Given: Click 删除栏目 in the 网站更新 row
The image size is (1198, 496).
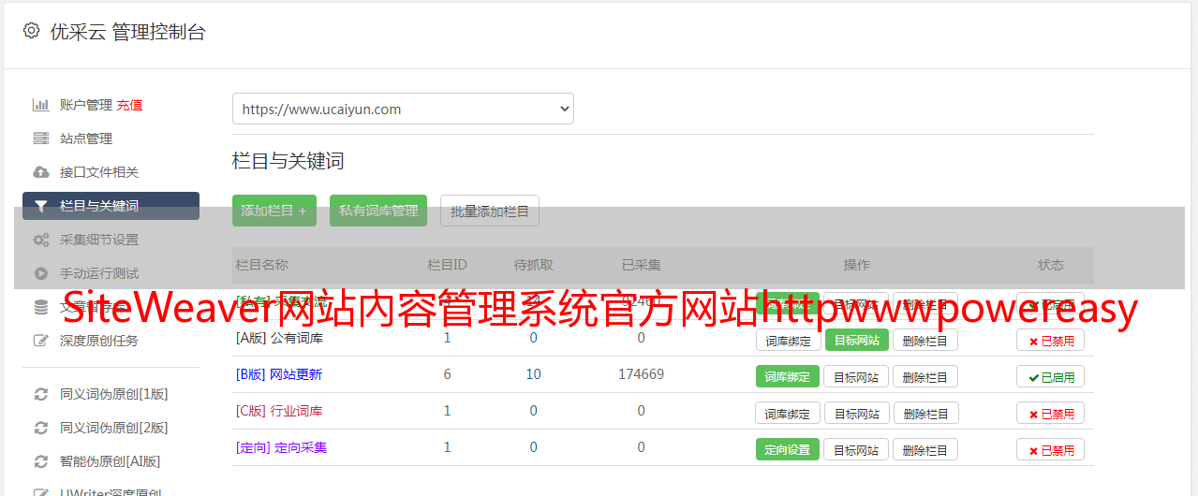Looking at the screenshot, I should 925,376.
